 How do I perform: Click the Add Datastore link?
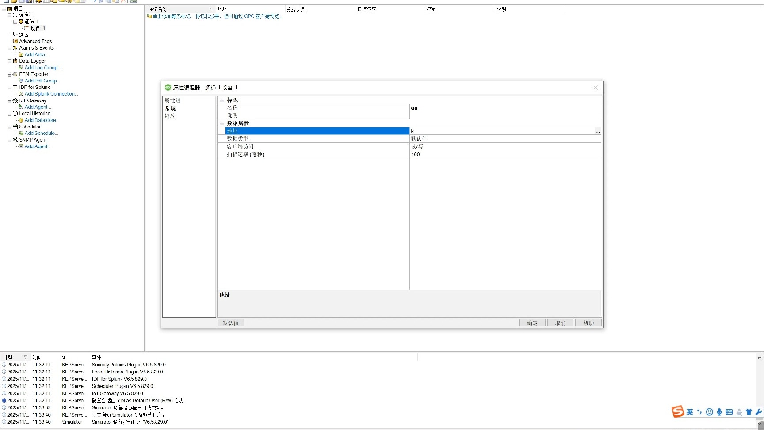coord(40,120)
